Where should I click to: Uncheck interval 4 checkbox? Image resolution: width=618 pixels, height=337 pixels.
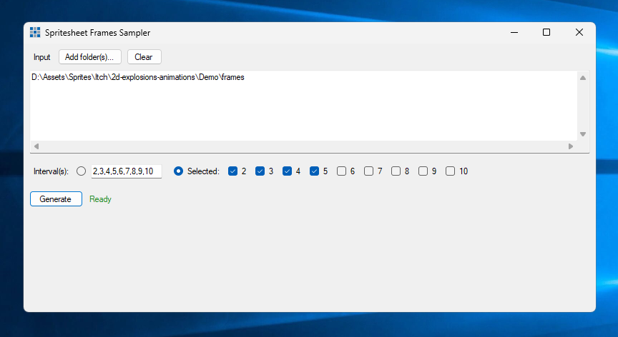[287, 171]
